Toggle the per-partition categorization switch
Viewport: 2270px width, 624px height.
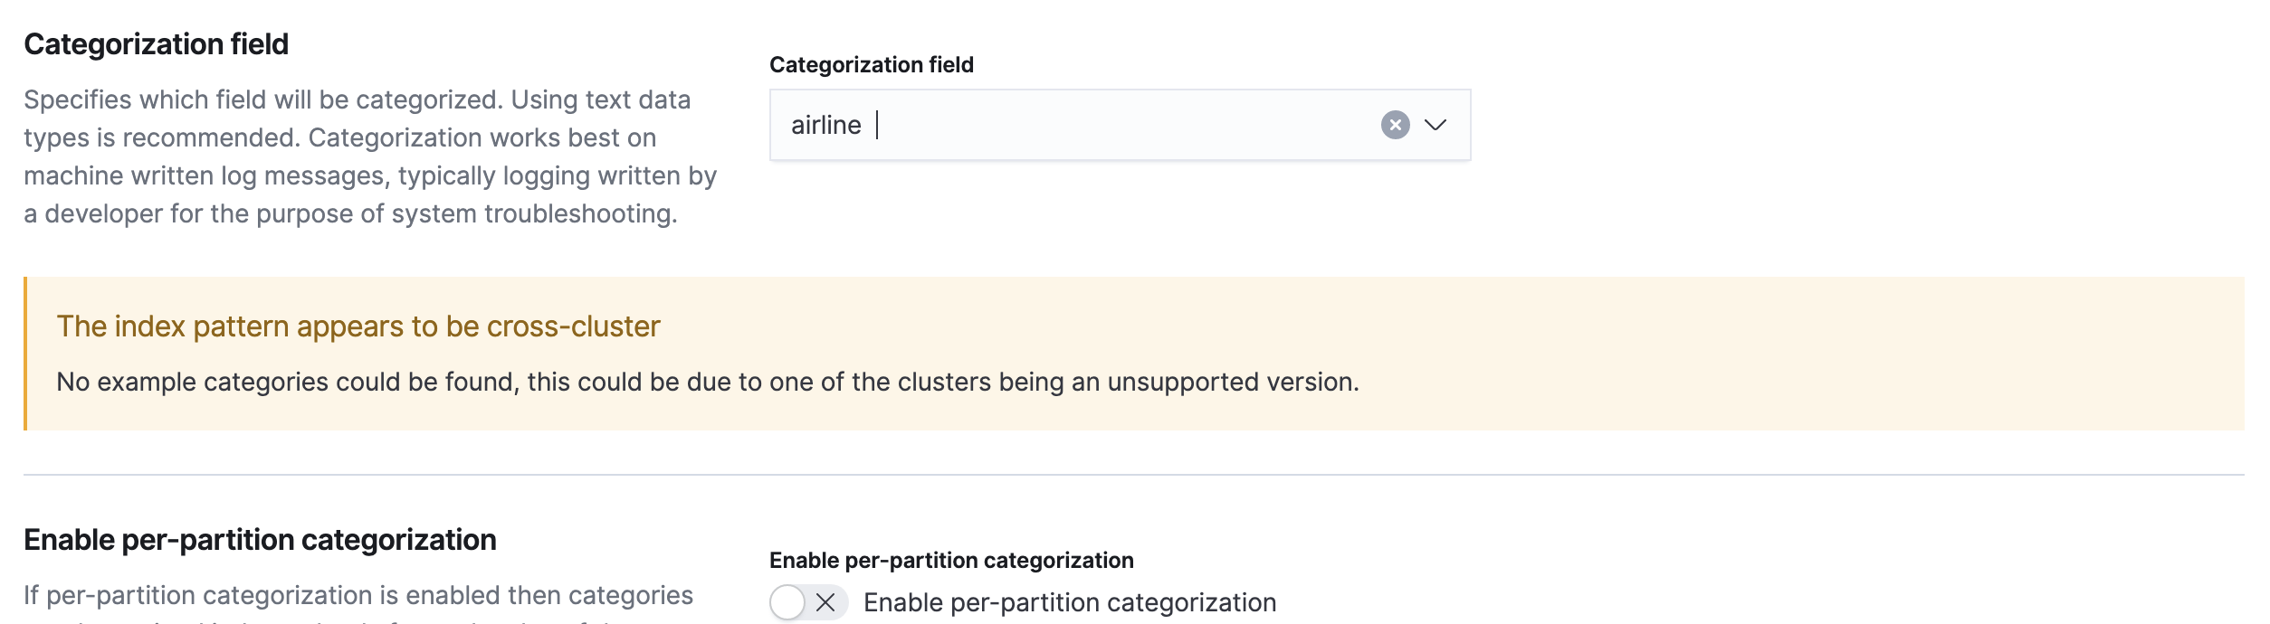coord(807,602)
